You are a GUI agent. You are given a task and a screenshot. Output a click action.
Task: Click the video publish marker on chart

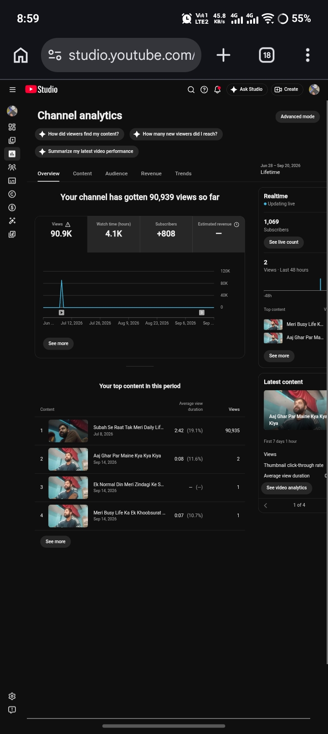click(61, 313)
